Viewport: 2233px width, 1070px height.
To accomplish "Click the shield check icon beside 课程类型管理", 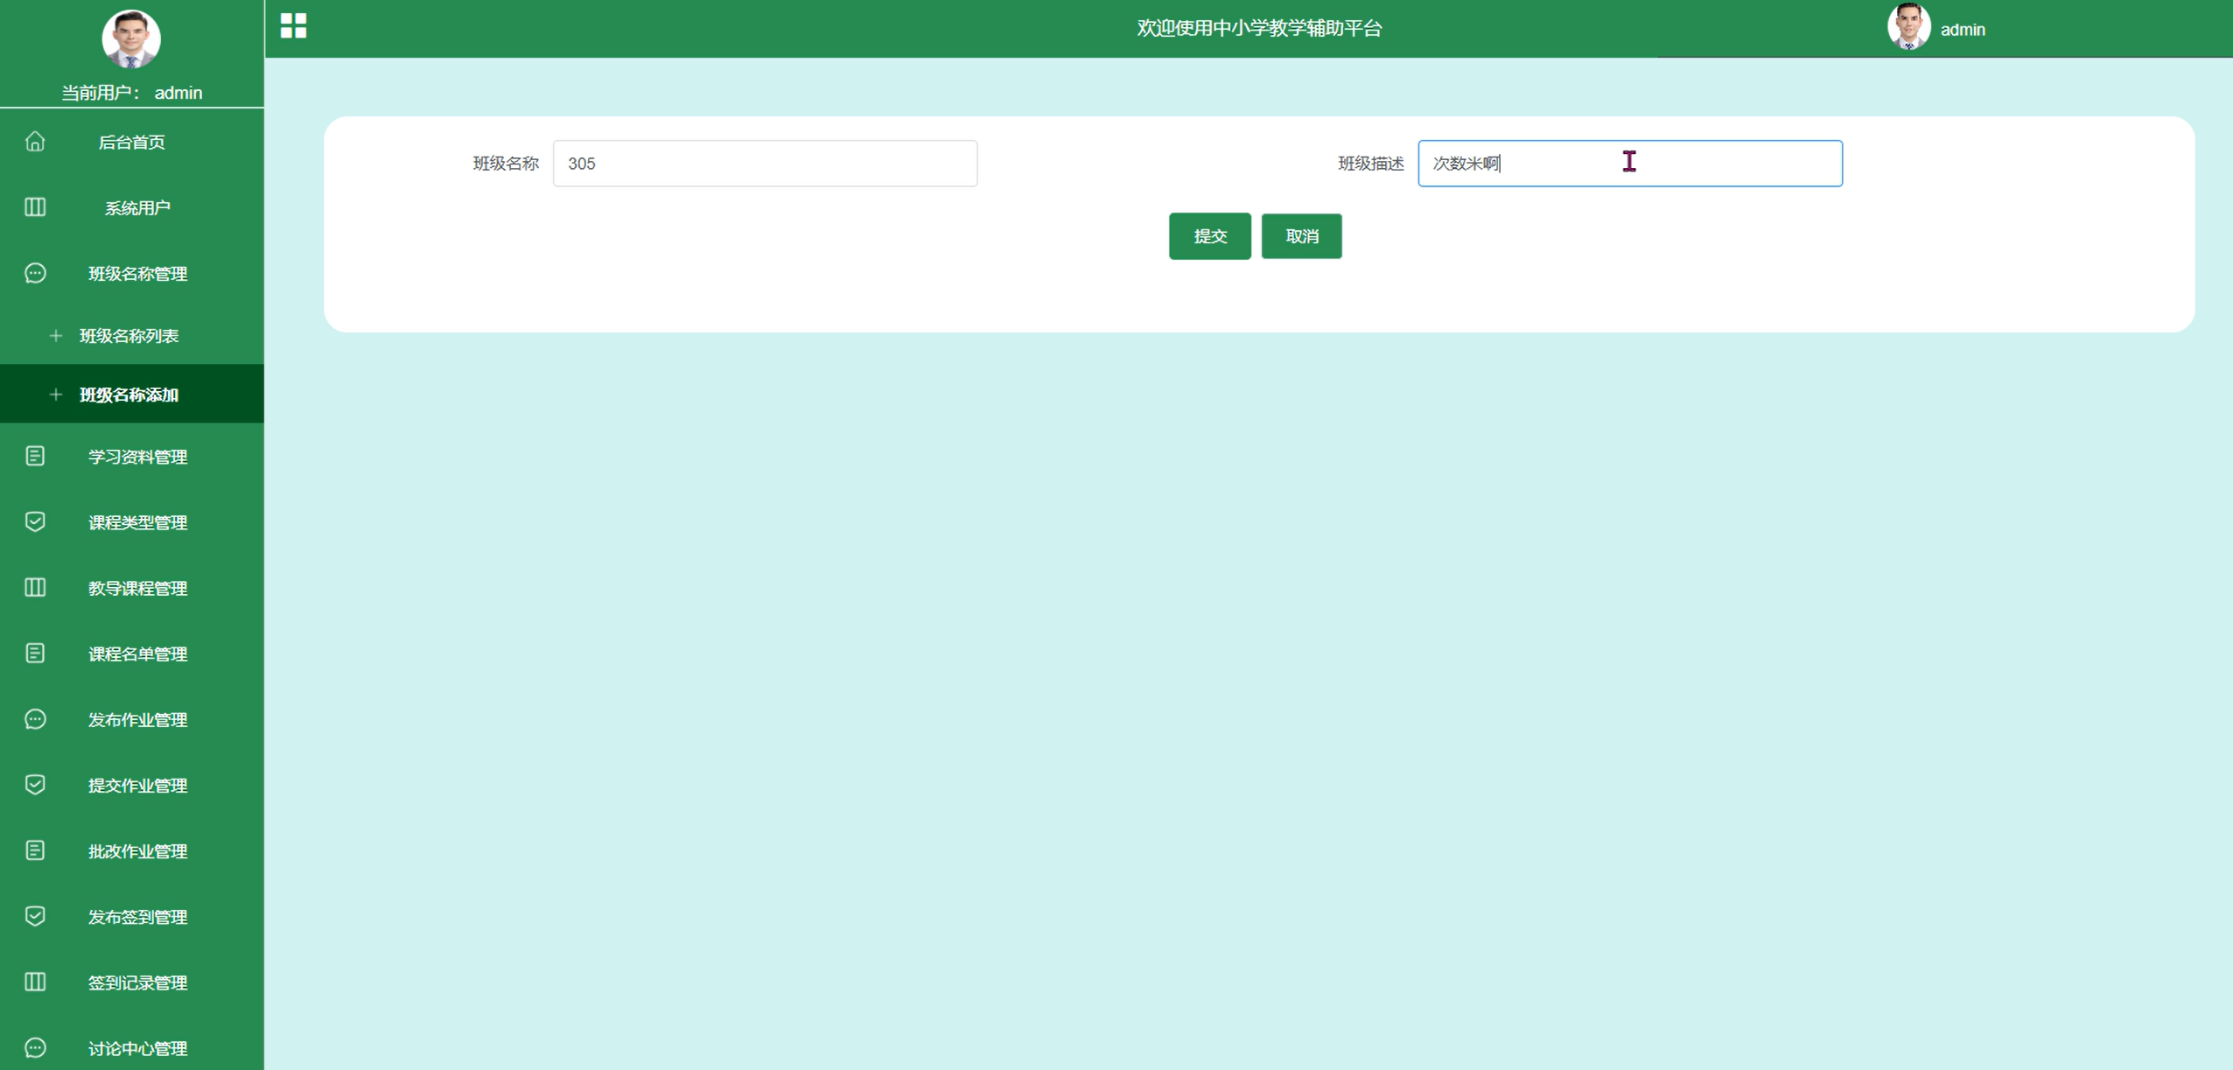I will click(35, 521).
